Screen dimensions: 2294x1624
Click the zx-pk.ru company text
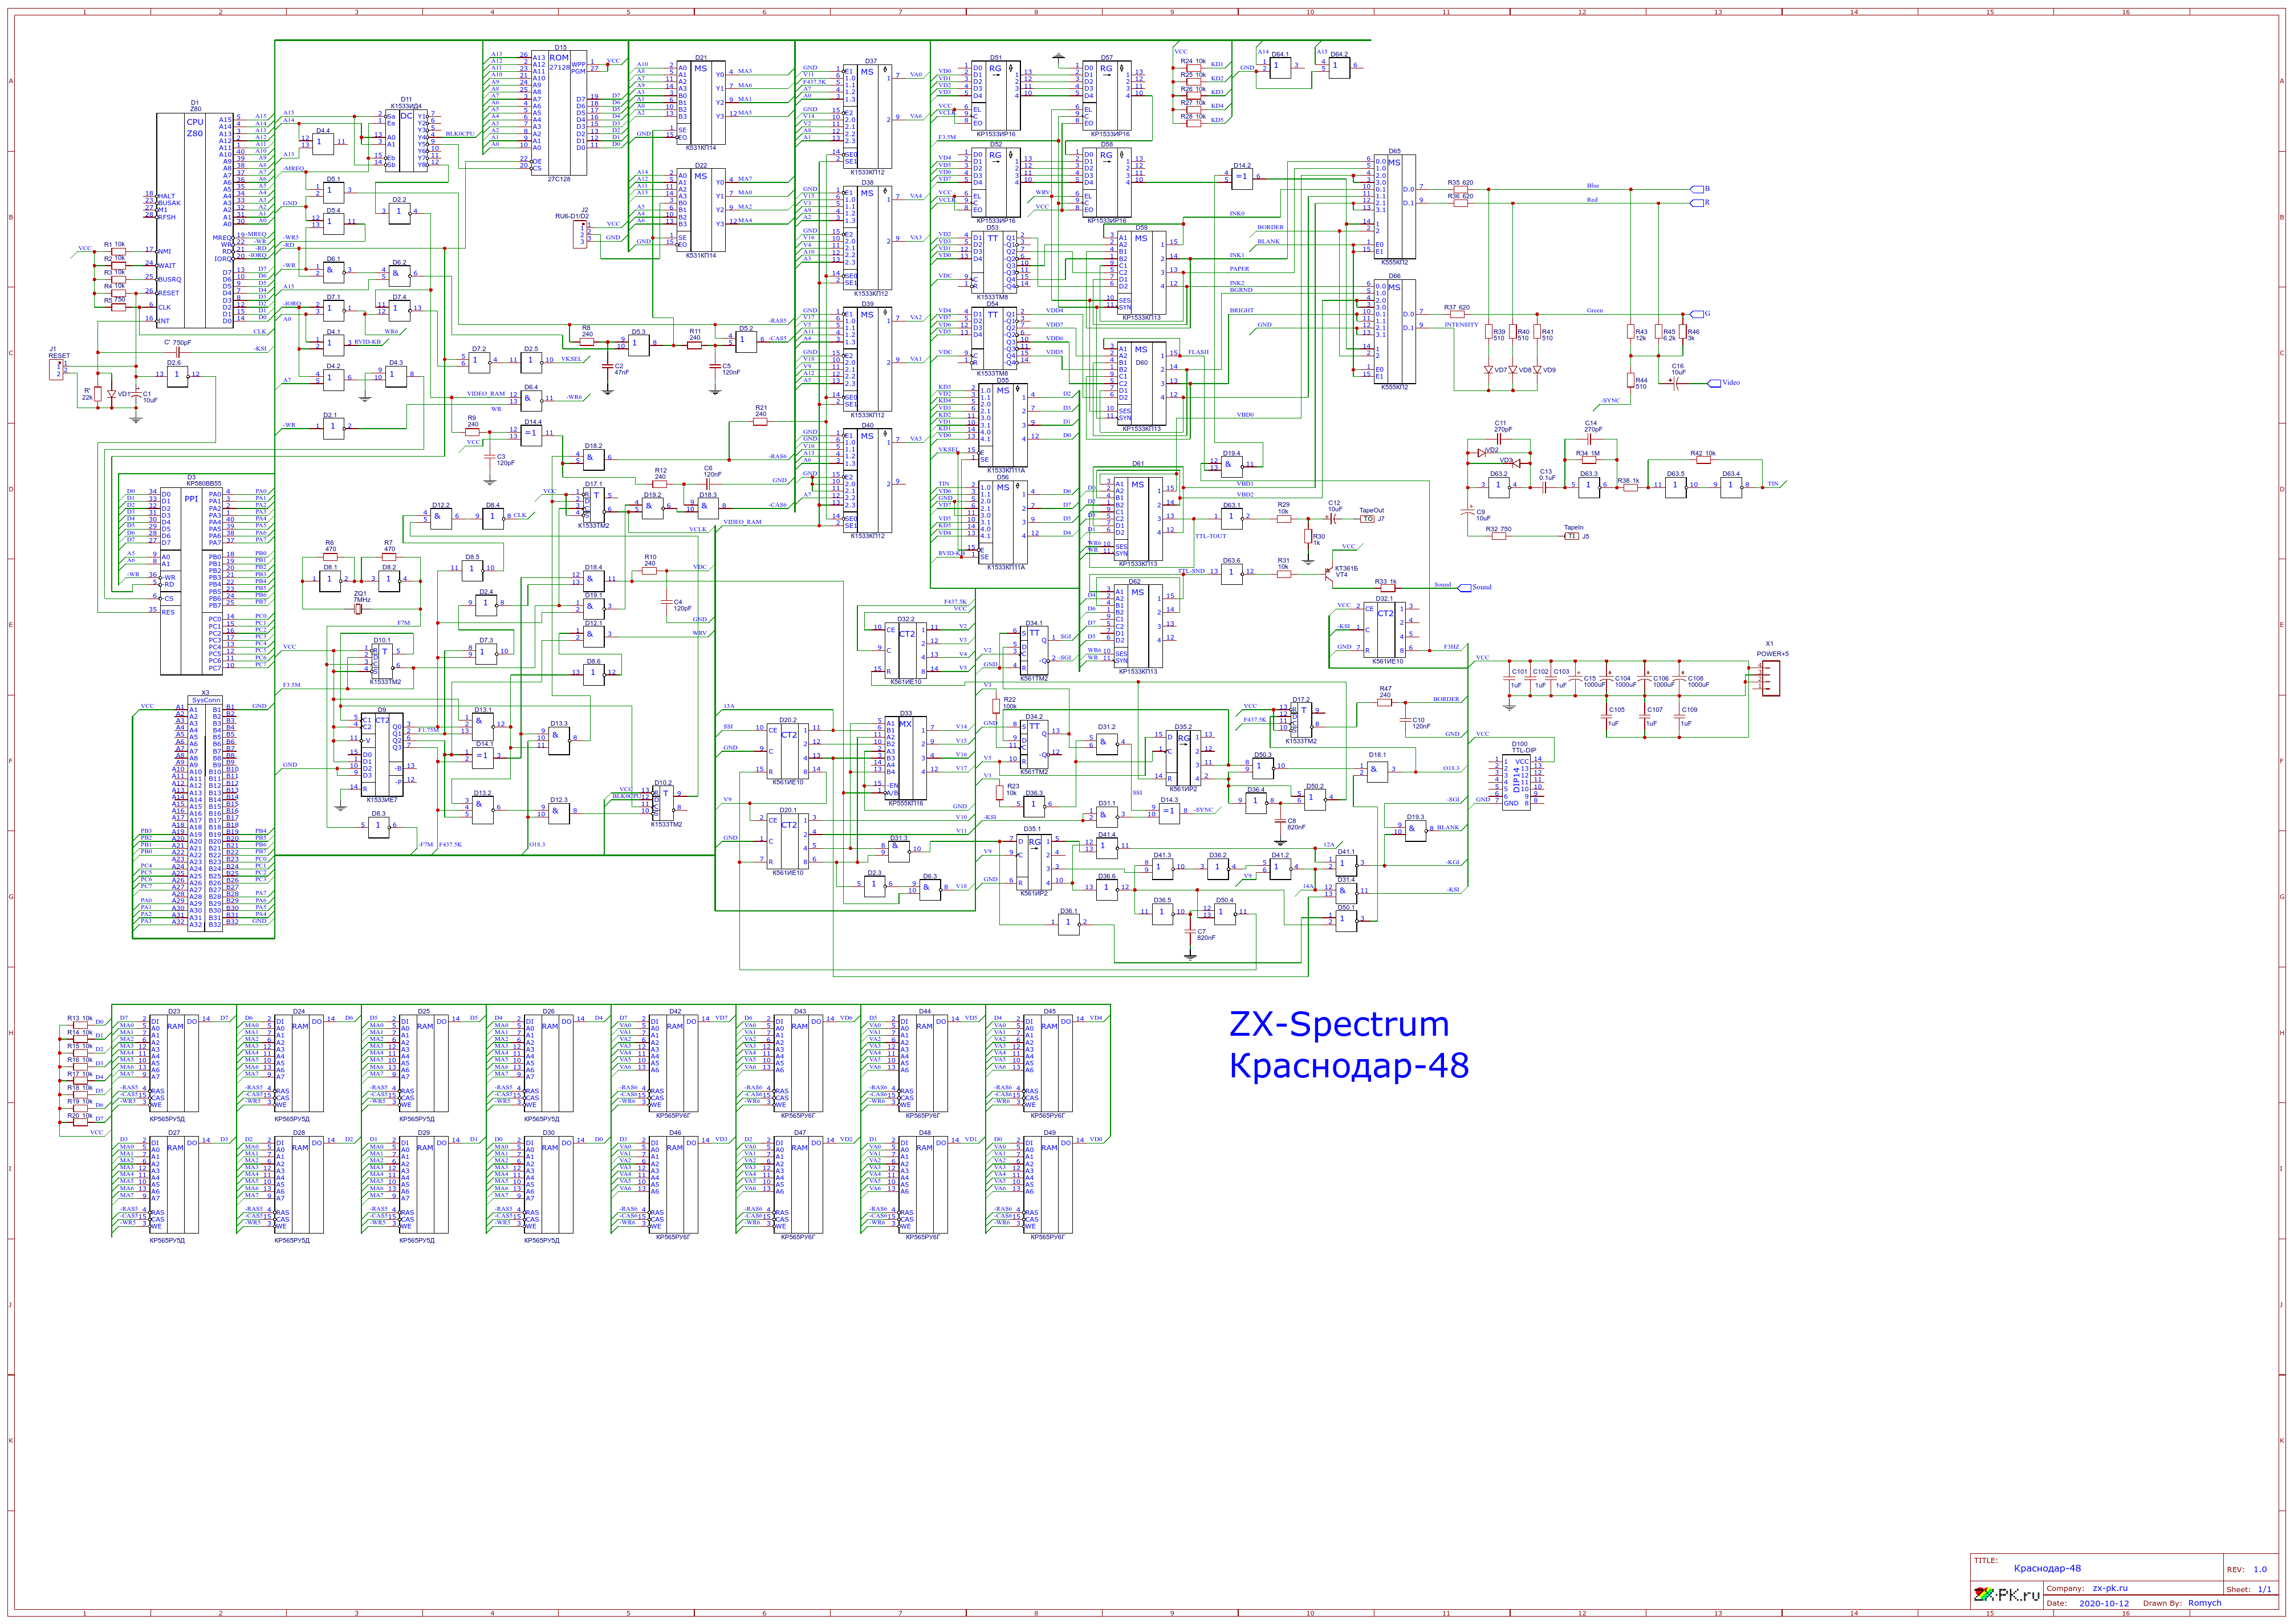coord(2110,1588)
